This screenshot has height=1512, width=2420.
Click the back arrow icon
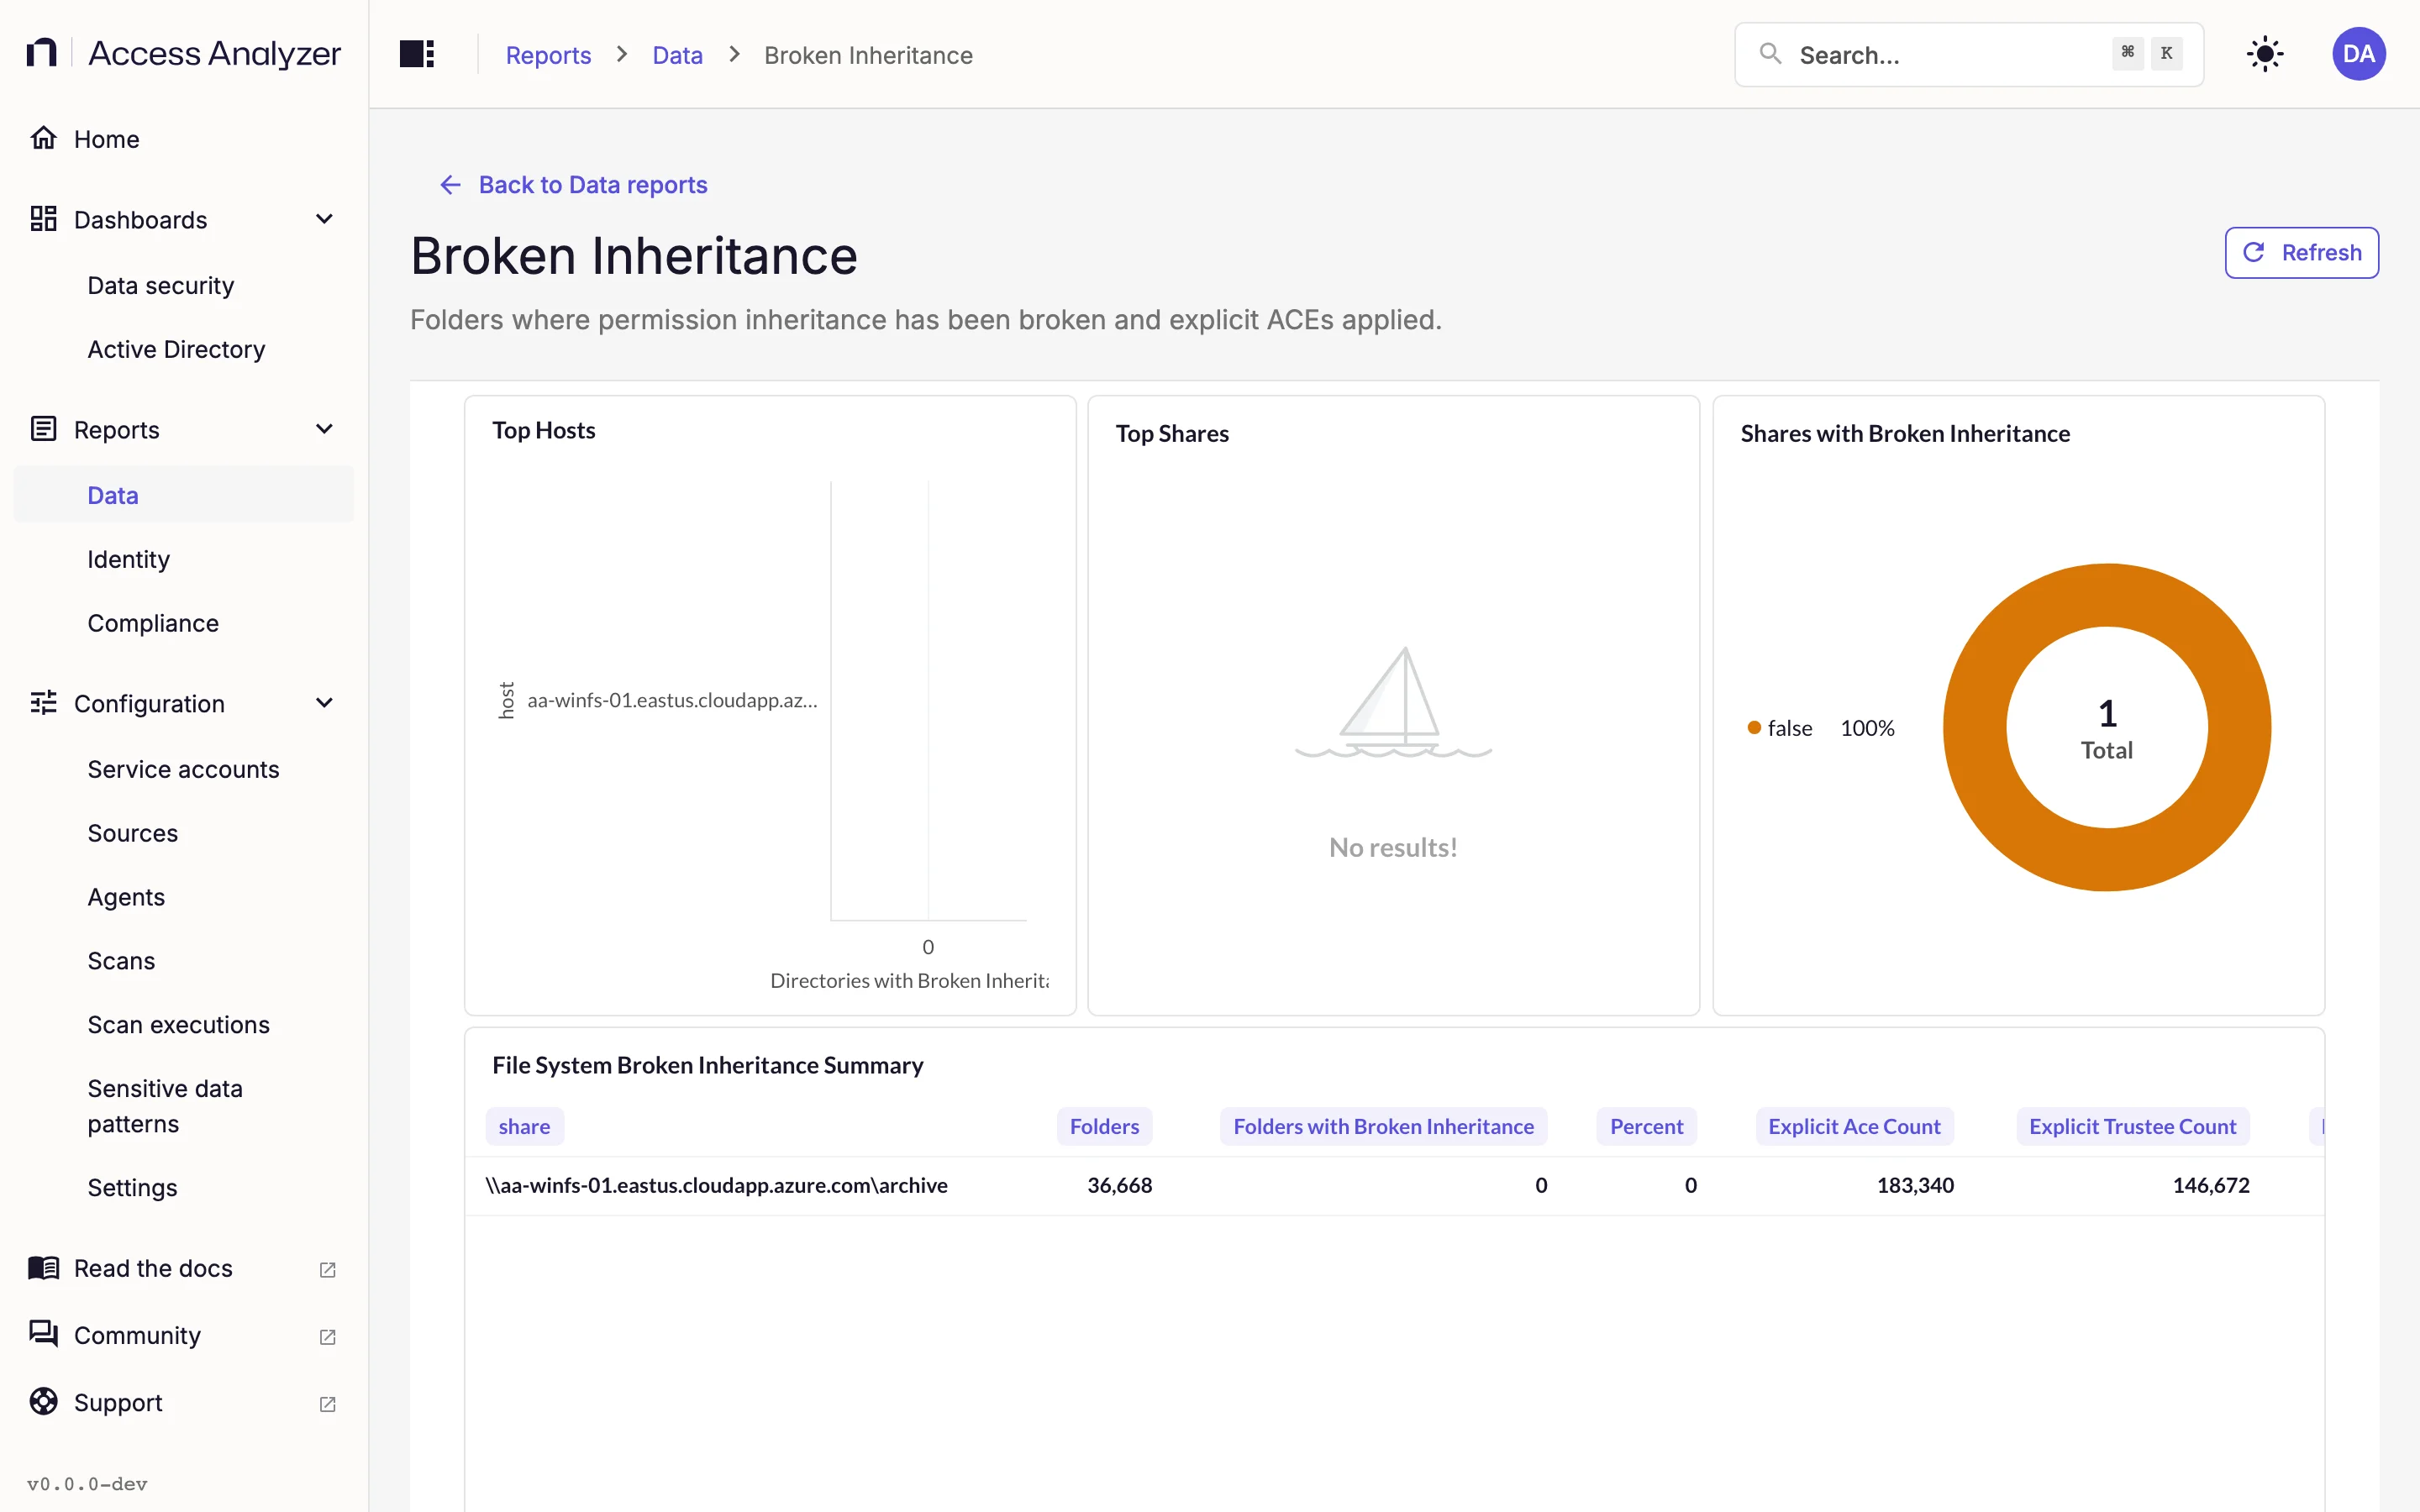(450, 185)
